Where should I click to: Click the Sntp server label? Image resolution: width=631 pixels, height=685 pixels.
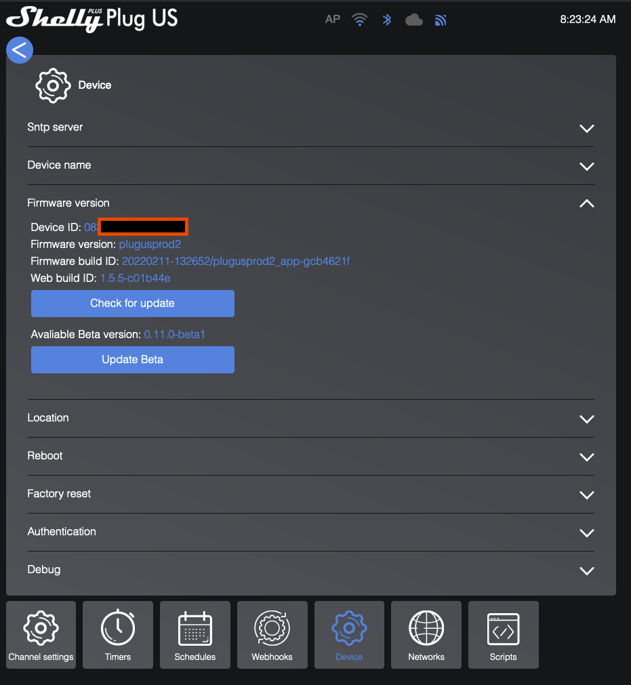tap(55, 127)
